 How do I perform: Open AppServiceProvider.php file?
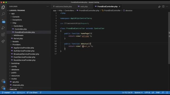coord(24,48)
